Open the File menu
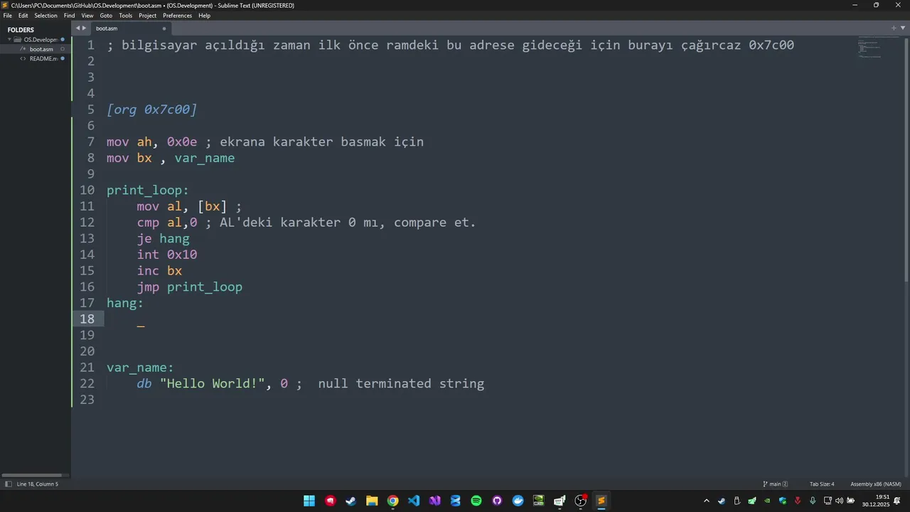910x512 pixels. coord(8,16)
